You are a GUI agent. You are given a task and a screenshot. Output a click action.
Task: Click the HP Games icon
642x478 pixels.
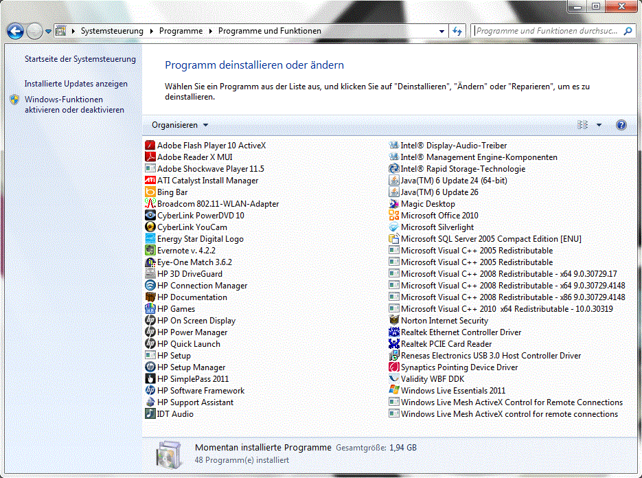pyautogui.click(x=150, y=309)
